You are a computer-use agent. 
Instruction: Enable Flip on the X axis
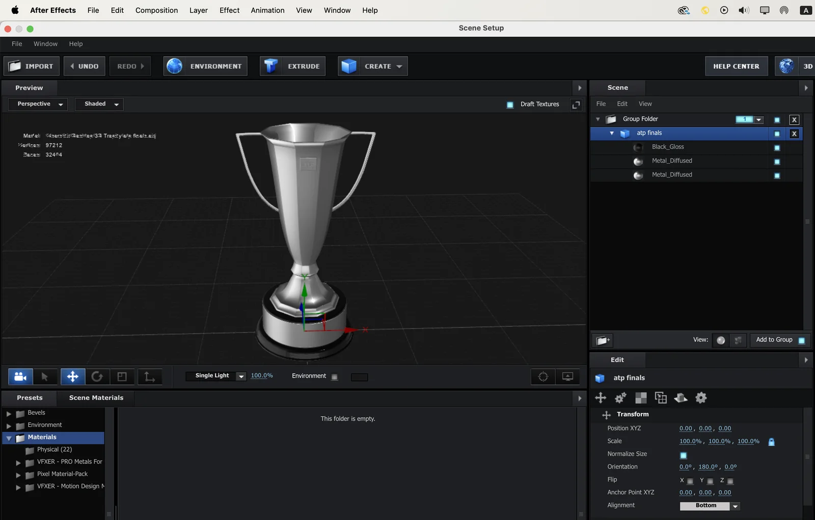(x=690, y=480)
